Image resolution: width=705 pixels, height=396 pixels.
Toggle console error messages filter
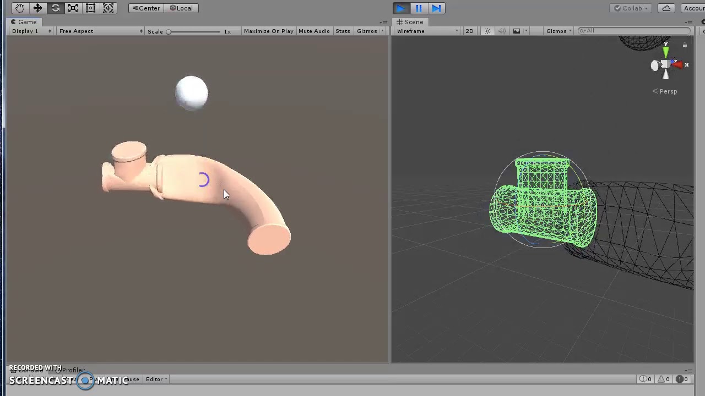tap(681, 379)
